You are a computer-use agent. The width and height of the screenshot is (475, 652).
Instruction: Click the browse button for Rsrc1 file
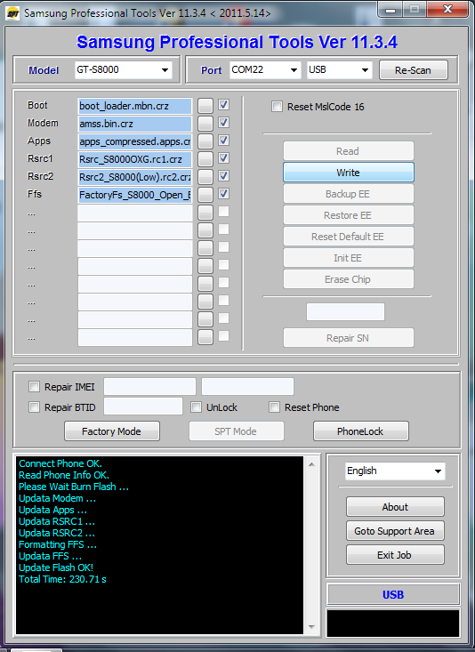205,159
